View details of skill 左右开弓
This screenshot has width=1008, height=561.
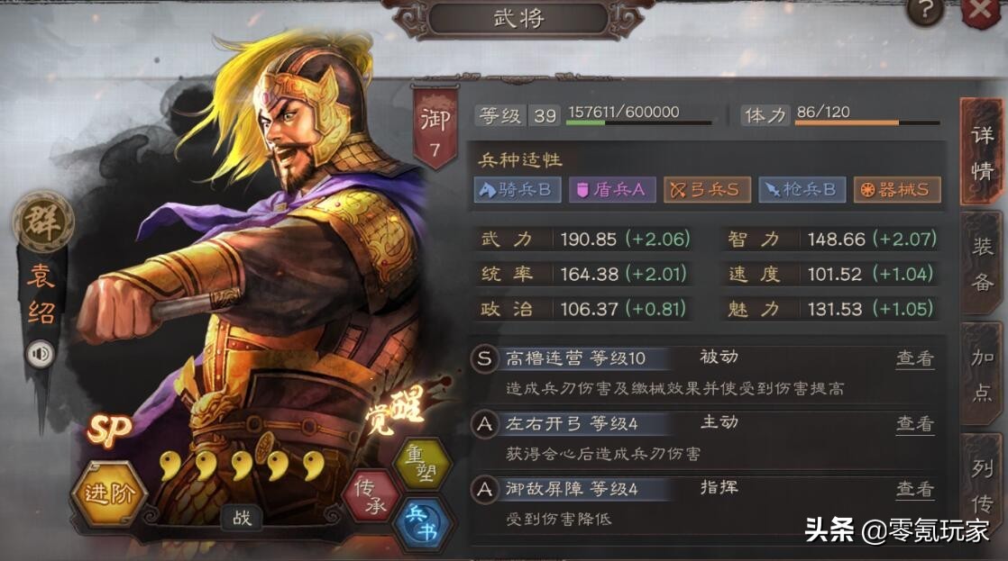(915, 423)
